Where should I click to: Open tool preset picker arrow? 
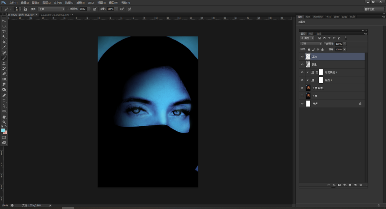(10, 9)
